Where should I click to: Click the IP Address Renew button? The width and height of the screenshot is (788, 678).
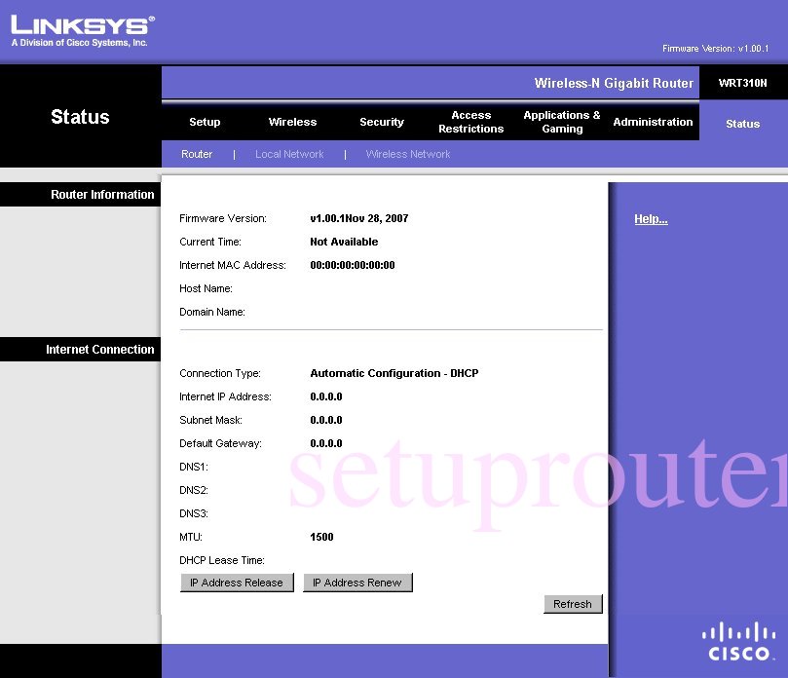point(358,582)
